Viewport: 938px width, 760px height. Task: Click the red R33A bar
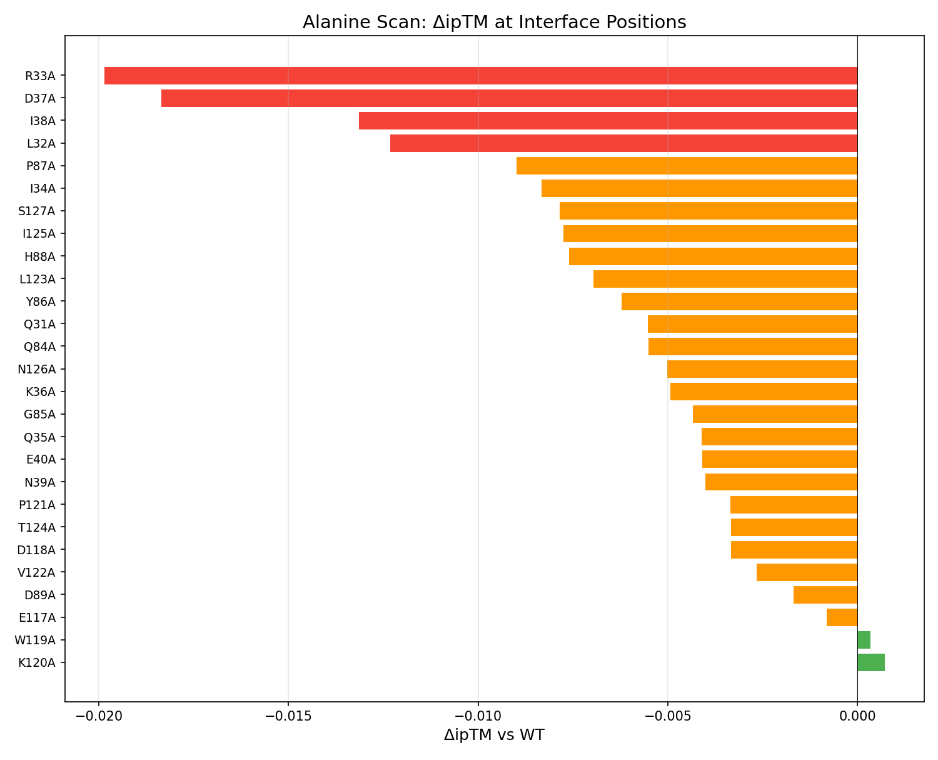pyautogui.click(x=480, y=76)
